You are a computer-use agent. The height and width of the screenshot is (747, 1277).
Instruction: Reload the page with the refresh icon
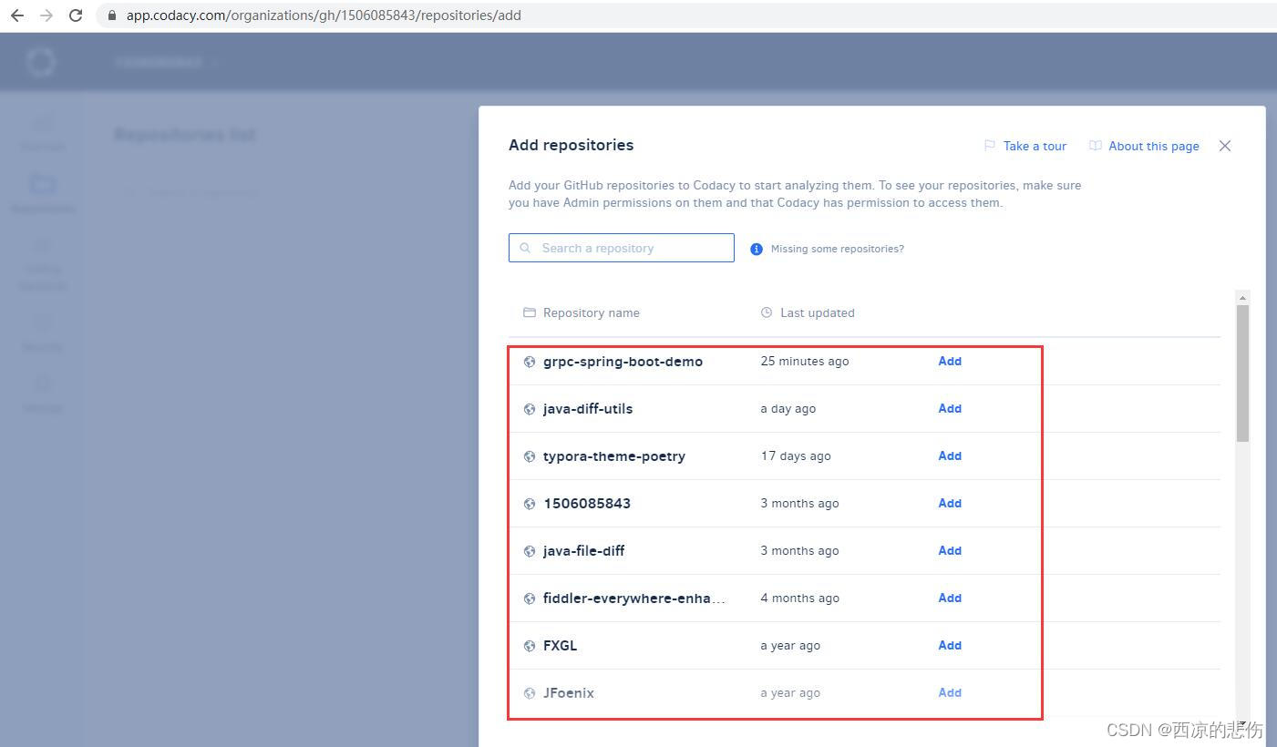(76, 15)
